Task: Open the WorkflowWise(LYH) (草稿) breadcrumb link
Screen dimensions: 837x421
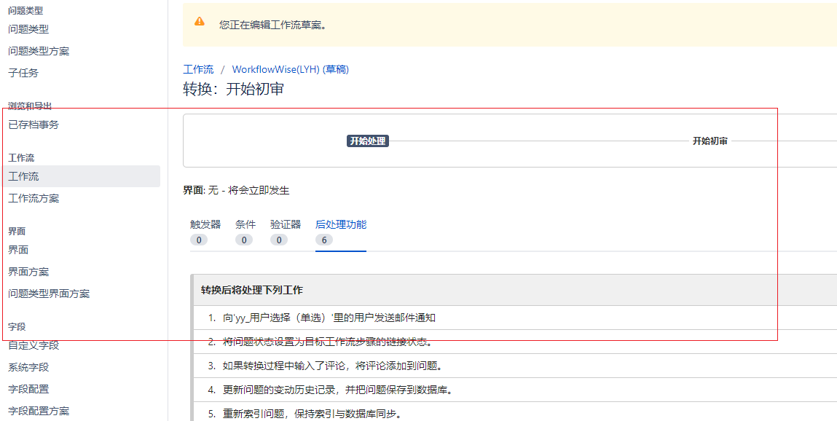Action: [290, 69]
